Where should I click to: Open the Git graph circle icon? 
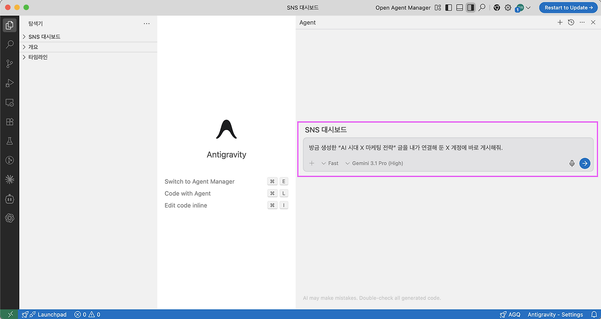click(9, 160)
